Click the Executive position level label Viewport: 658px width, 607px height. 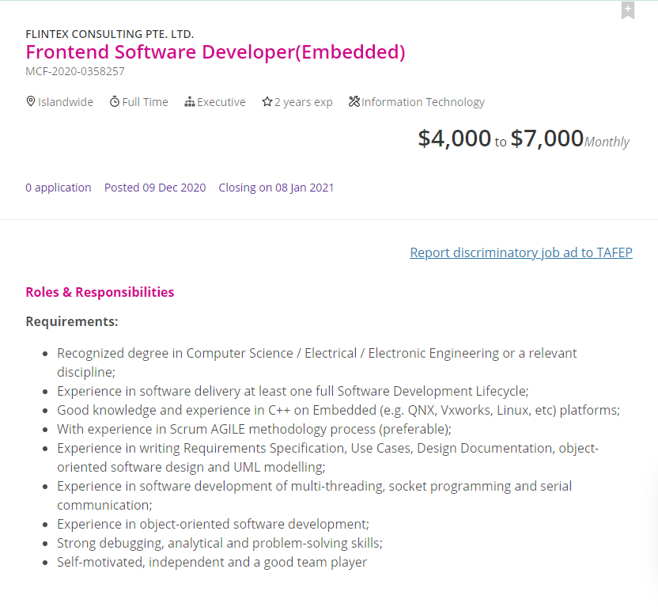point(221,102)
